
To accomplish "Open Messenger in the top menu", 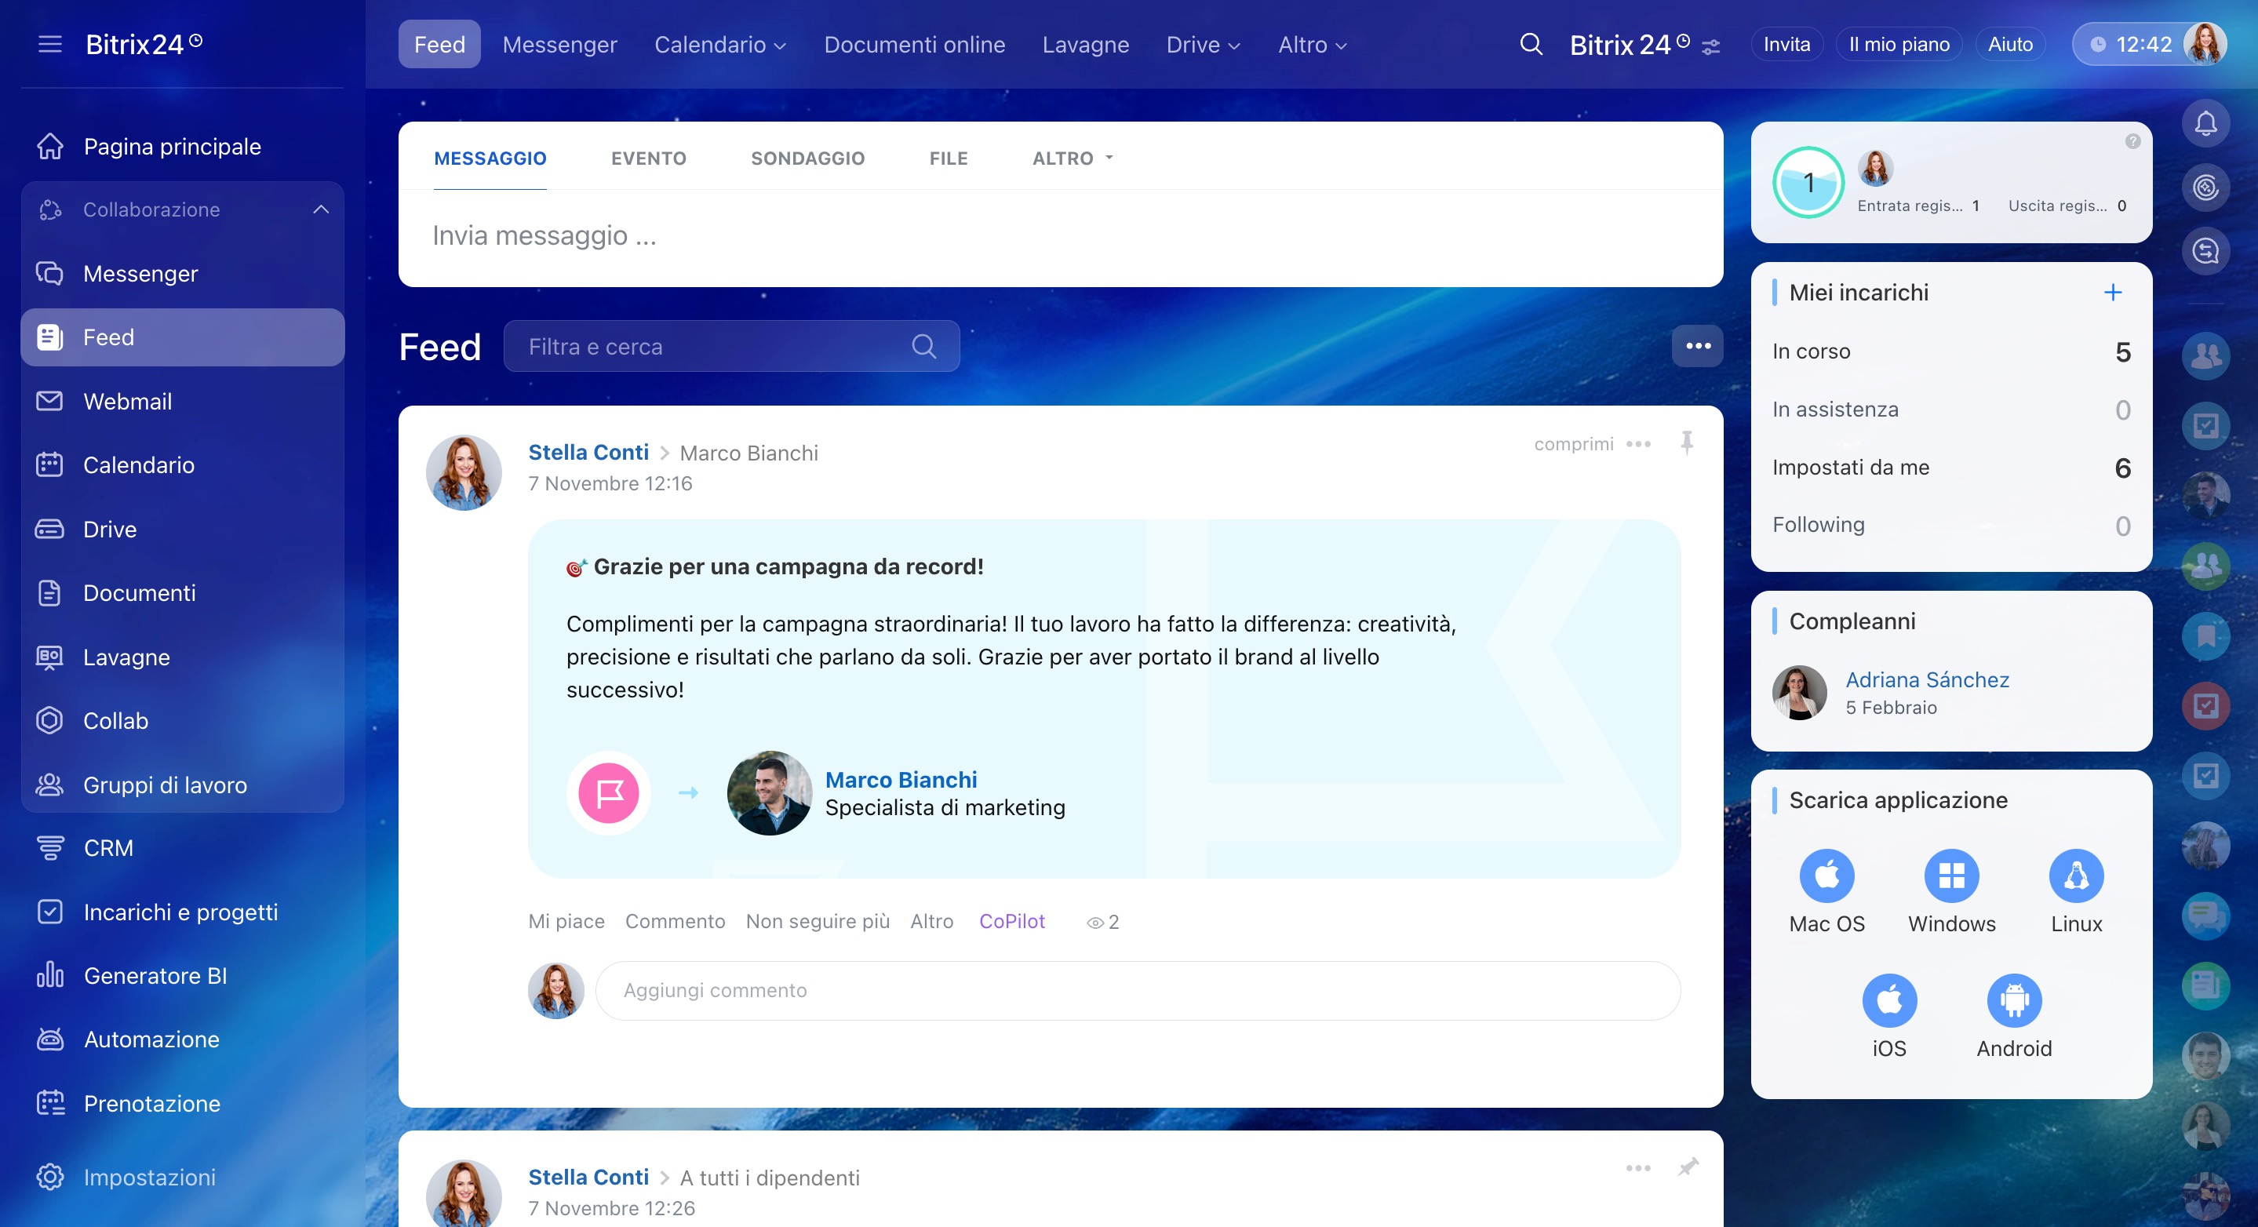I will pyautogui.click(x=559, y=45).
